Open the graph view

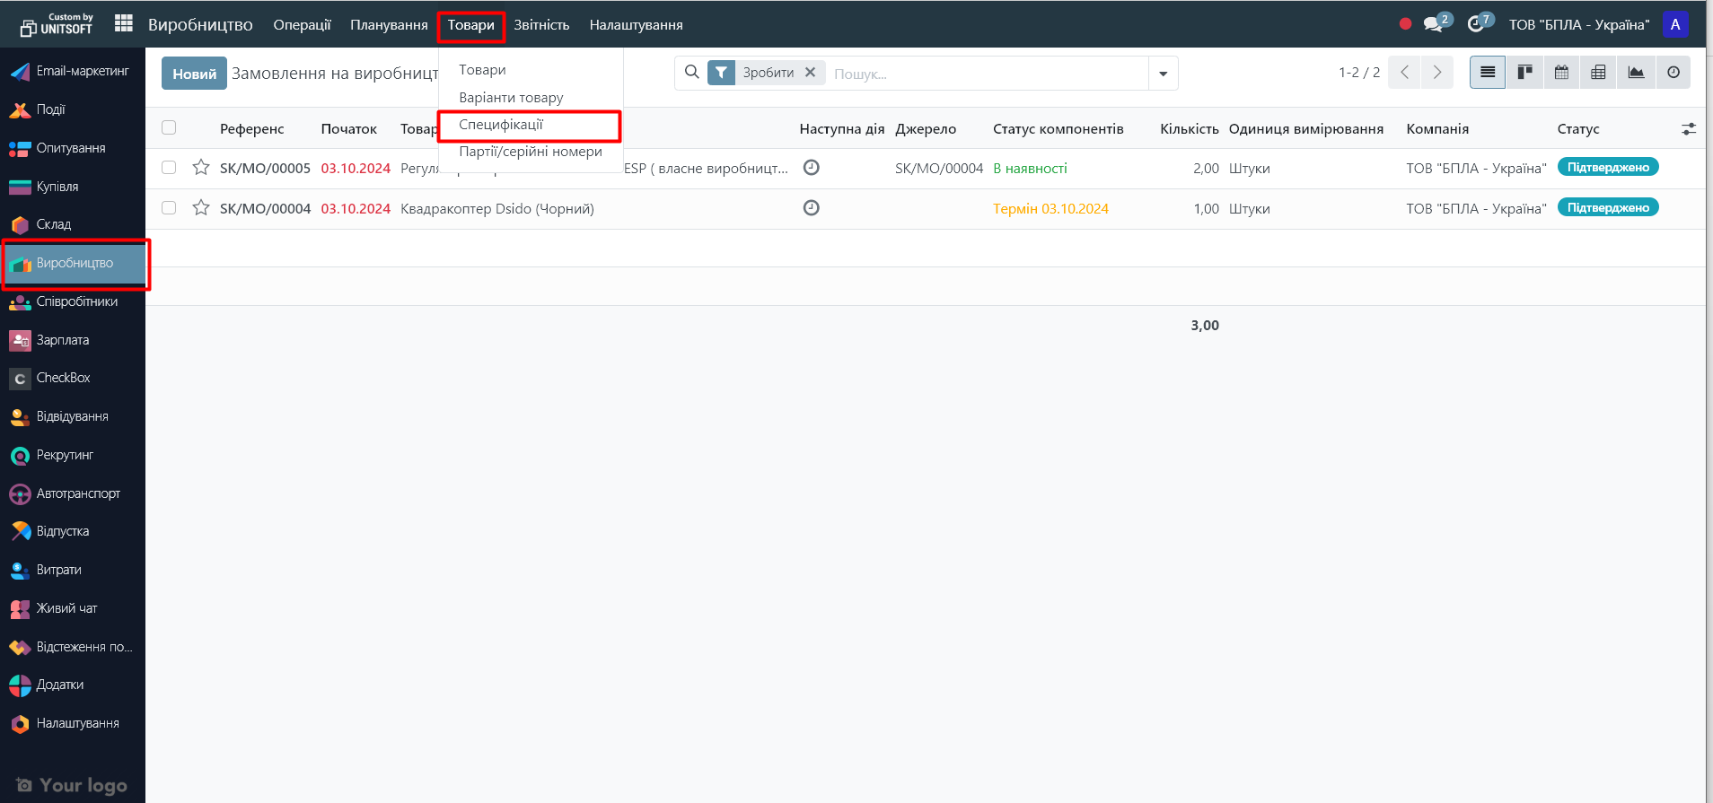(1636, 73)
